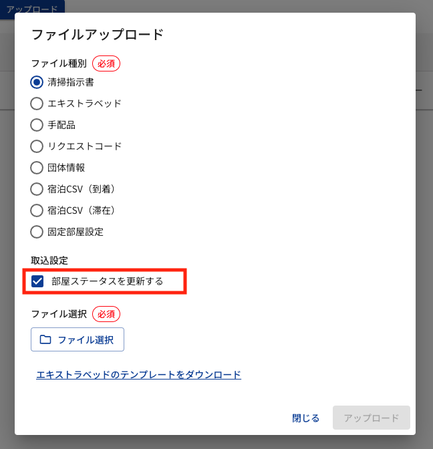This screenshot has width=433, height=449.
Task: Select the 団体情報 radio button
Action: (37, 168)
